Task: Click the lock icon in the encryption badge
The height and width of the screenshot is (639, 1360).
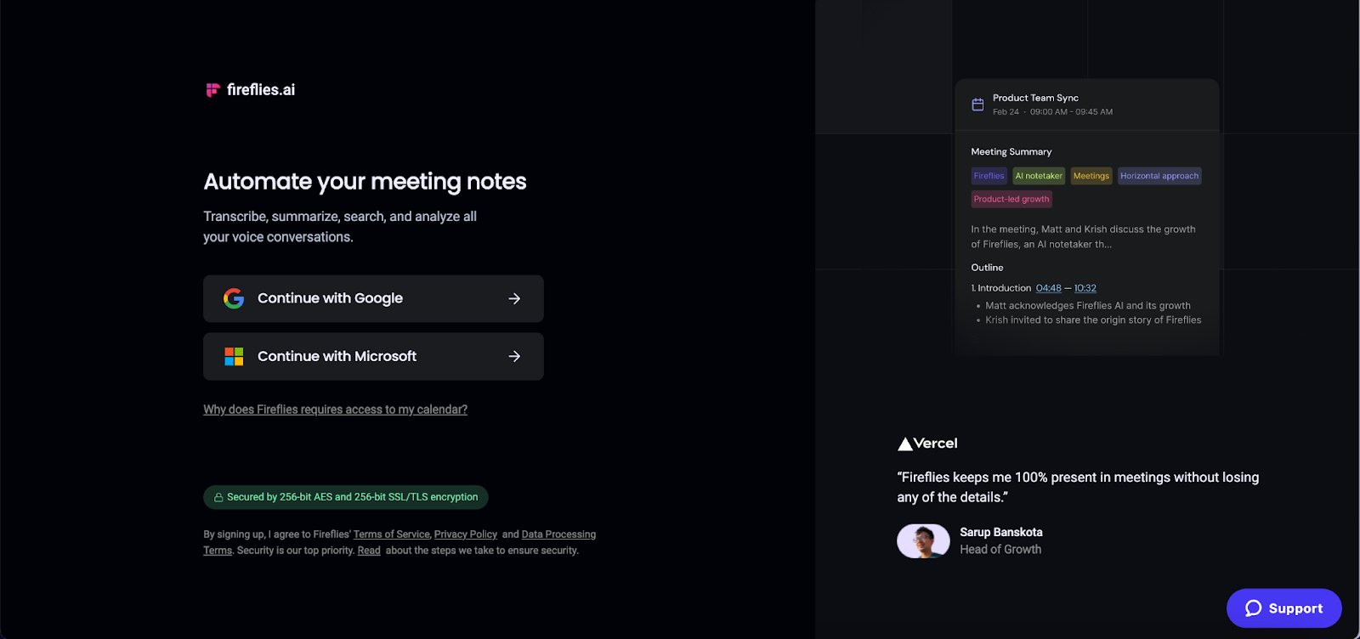Action: tap(218, 497)
